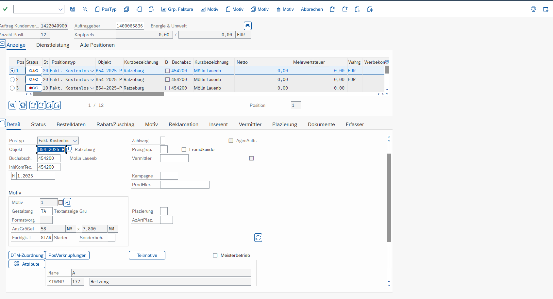Click the status icon of position 3

point(34,88)
